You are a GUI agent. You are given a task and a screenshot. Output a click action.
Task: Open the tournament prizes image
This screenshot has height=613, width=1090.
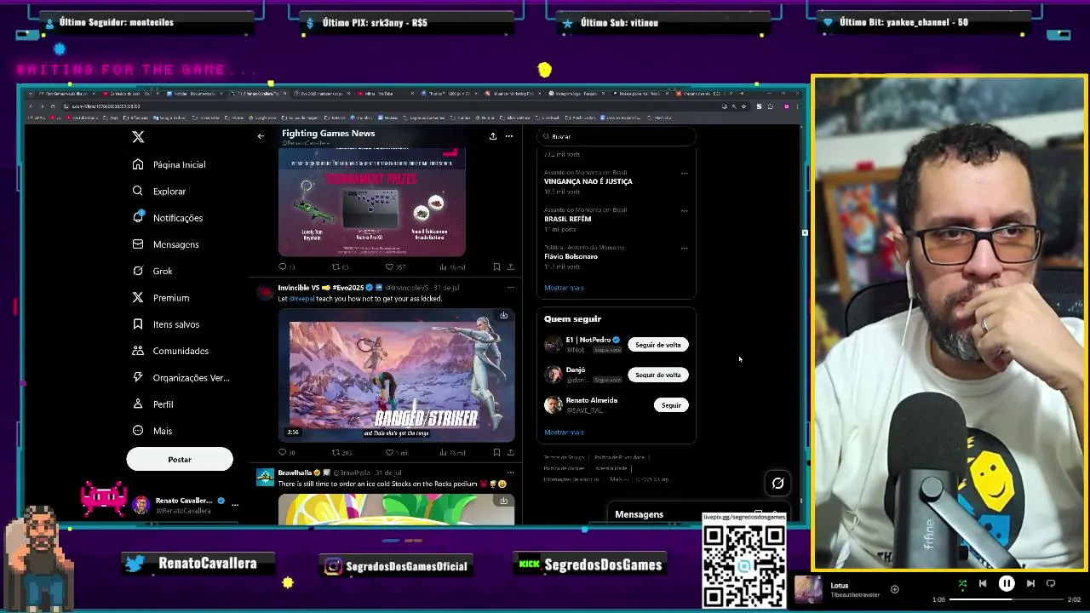(x=372, y=202)
